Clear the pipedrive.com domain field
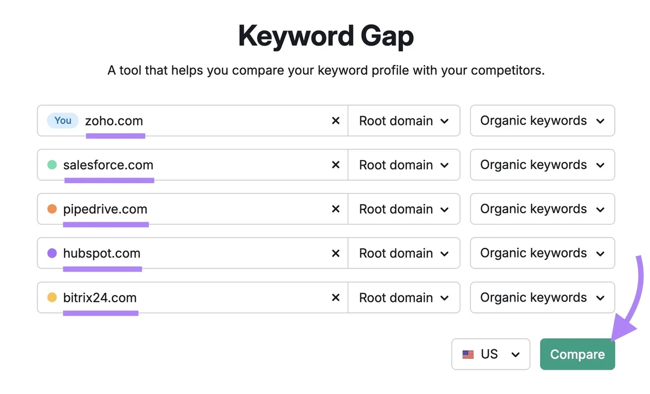Screen dimensions: 650x394 tap(336, 209)
